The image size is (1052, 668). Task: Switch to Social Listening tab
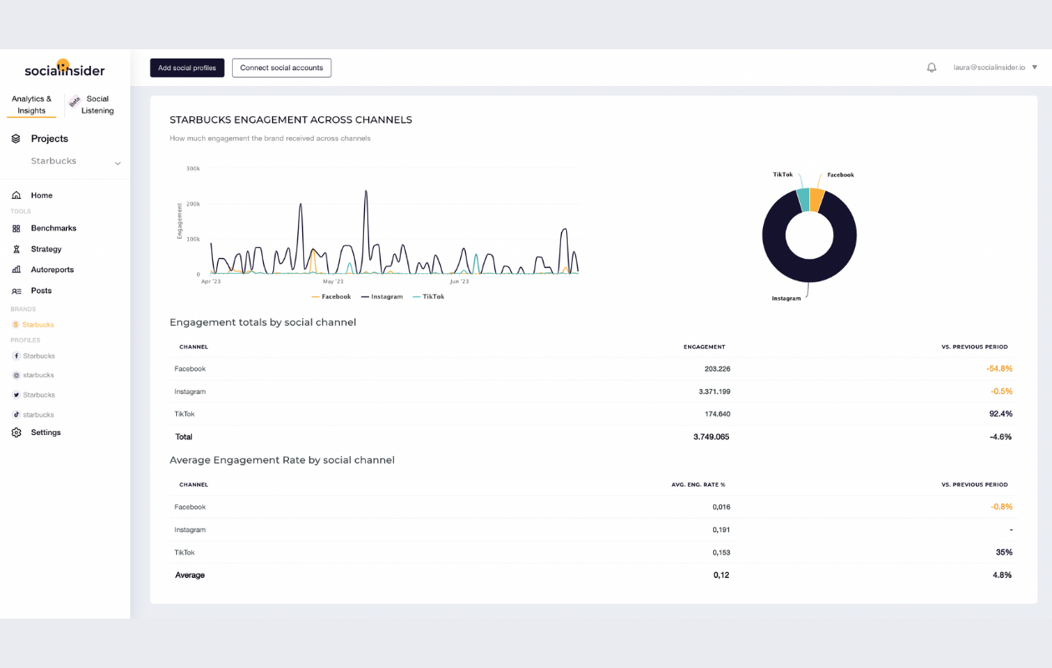coord(98,104)
